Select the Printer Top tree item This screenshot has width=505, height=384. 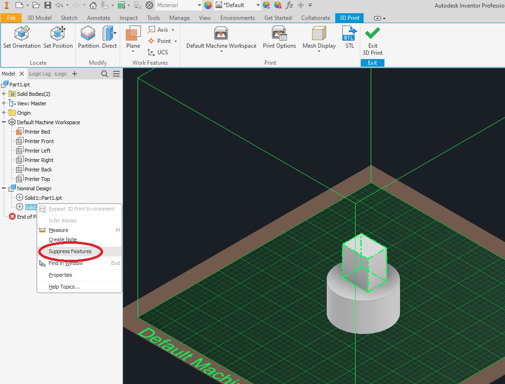(x=37, y=179)
